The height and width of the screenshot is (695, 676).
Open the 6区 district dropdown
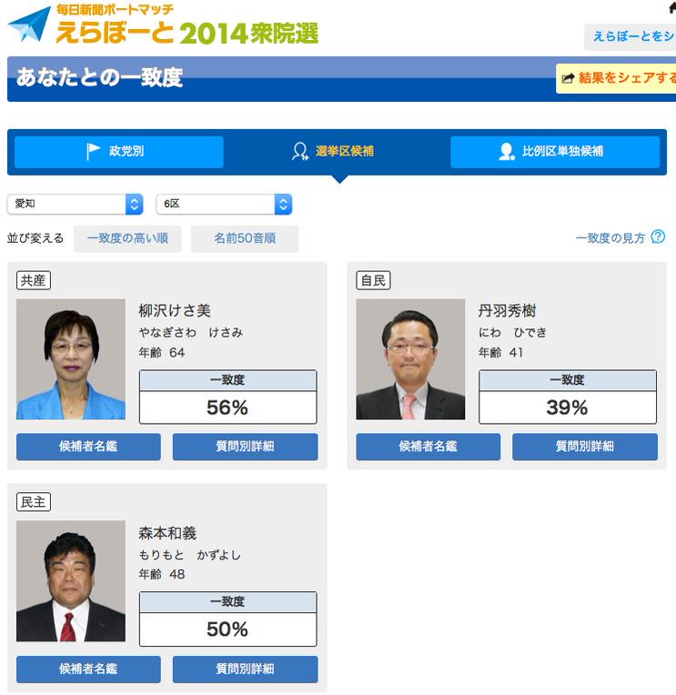tap(224, 204)
